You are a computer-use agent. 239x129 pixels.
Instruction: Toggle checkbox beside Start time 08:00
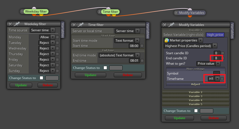pyautogui.click(x=142, y=46)
